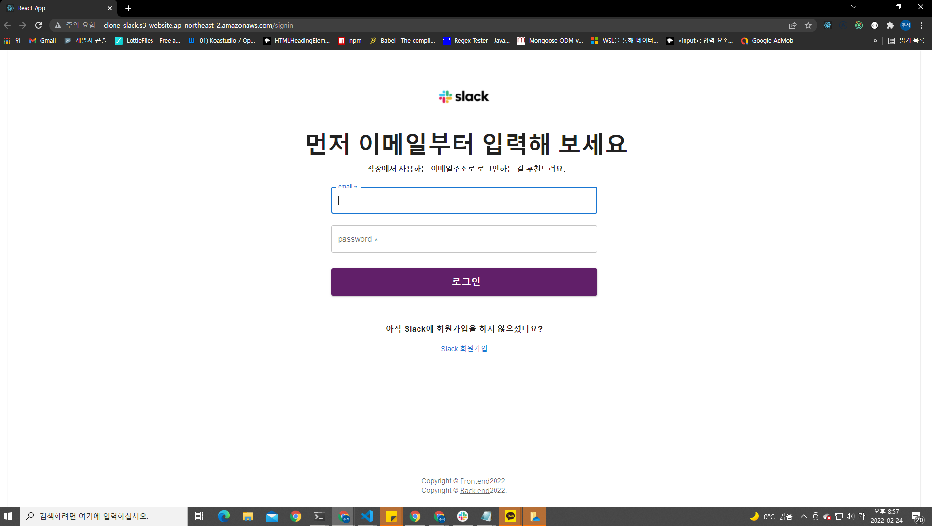Image resolution: width=932 pixels, height=526 pixels.
Task: Open the Frontend copyright link
Action: point(475,481)
